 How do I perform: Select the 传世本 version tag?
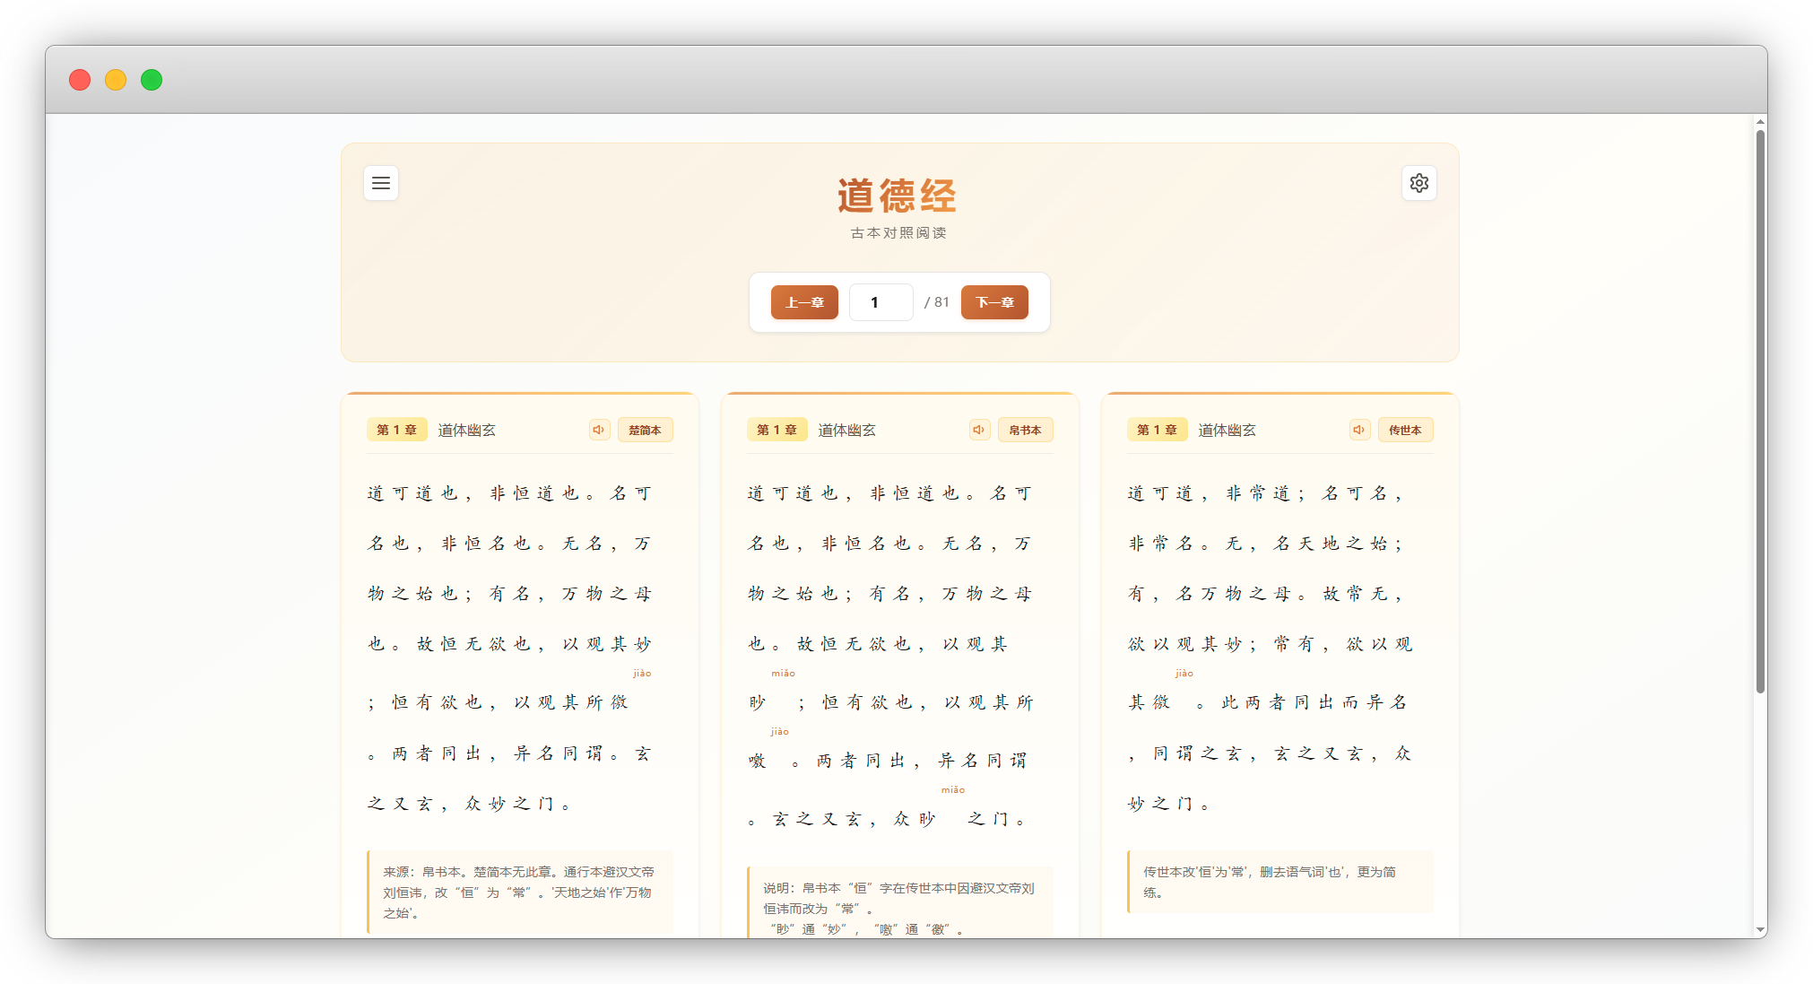(x=1405, y=430)
